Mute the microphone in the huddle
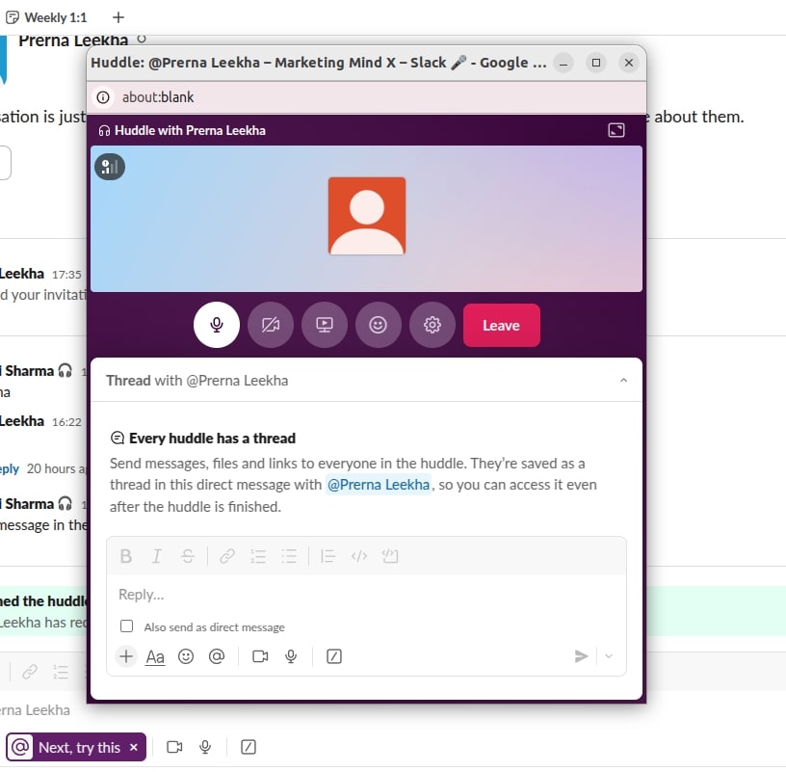 coord(216,325)
